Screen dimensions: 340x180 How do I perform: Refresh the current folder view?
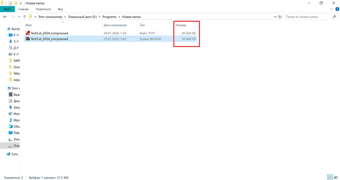[280, 17]
